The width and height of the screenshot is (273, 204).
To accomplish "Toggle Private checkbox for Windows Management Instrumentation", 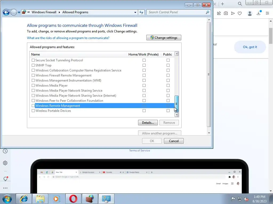I will (x=144, y=80).
